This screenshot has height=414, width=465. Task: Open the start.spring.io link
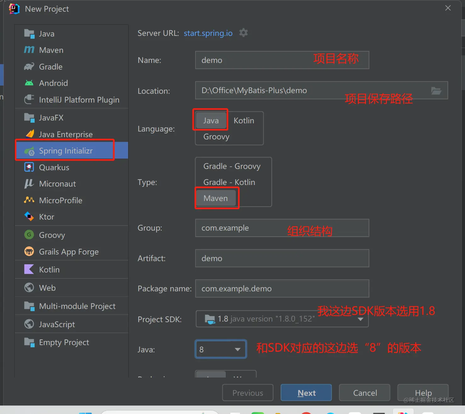[208, 33]
